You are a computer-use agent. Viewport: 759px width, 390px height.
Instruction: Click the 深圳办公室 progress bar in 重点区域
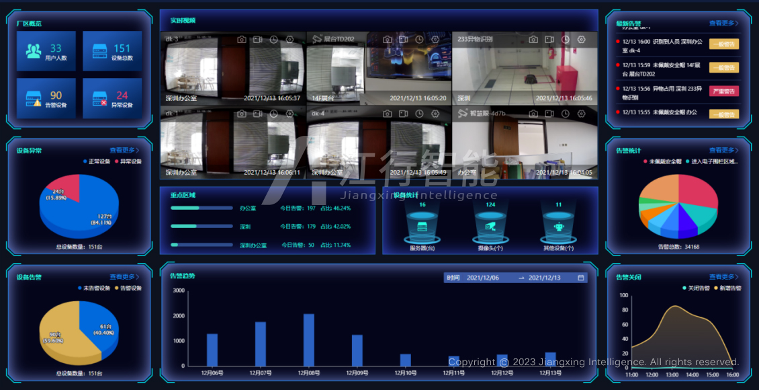pos(202,245)
